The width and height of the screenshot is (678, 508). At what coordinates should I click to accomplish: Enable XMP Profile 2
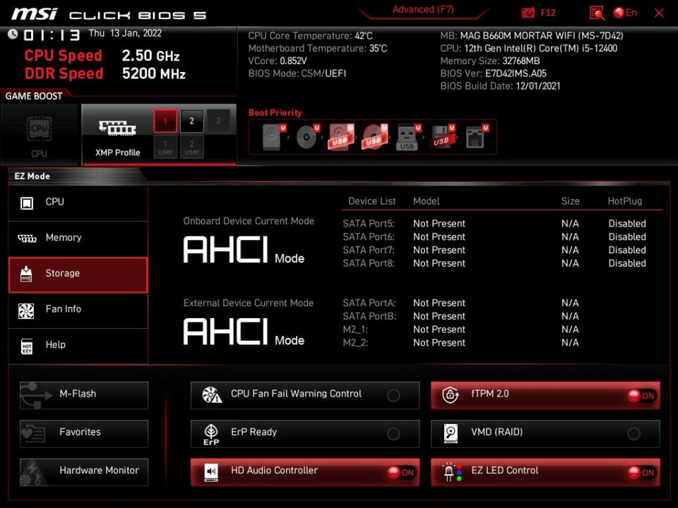pyautogui.click(x=191, y=121)
